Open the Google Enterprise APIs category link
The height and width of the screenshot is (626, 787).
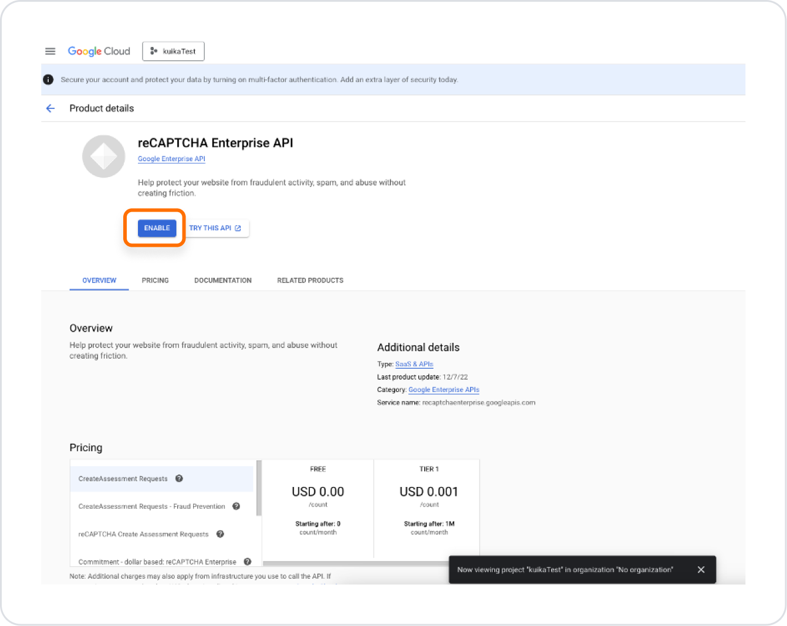[444, 390]
